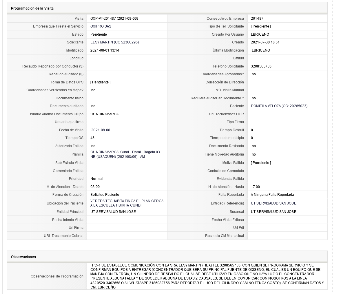Viewport: 341px width, 294px height.
Task: Open Ubicación del Paciente VEREDA TEGUABITA link
Action: [127, 203]
